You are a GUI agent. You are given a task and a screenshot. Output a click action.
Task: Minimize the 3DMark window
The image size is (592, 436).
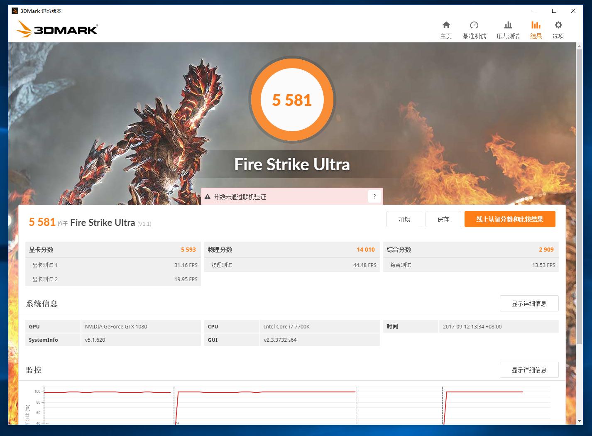pos(535,11)
